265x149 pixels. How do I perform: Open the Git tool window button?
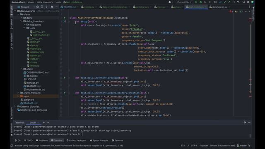pos(18,140)
